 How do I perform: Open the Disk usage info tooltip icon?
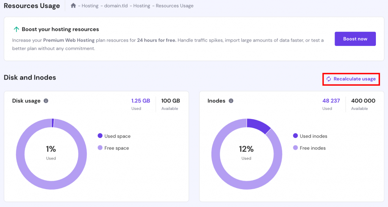point(46,101)
